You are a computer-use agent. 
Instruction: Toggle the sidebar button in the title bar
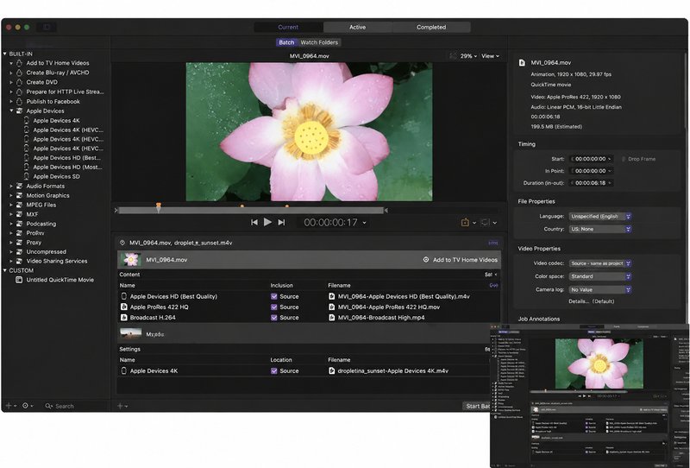47,28
